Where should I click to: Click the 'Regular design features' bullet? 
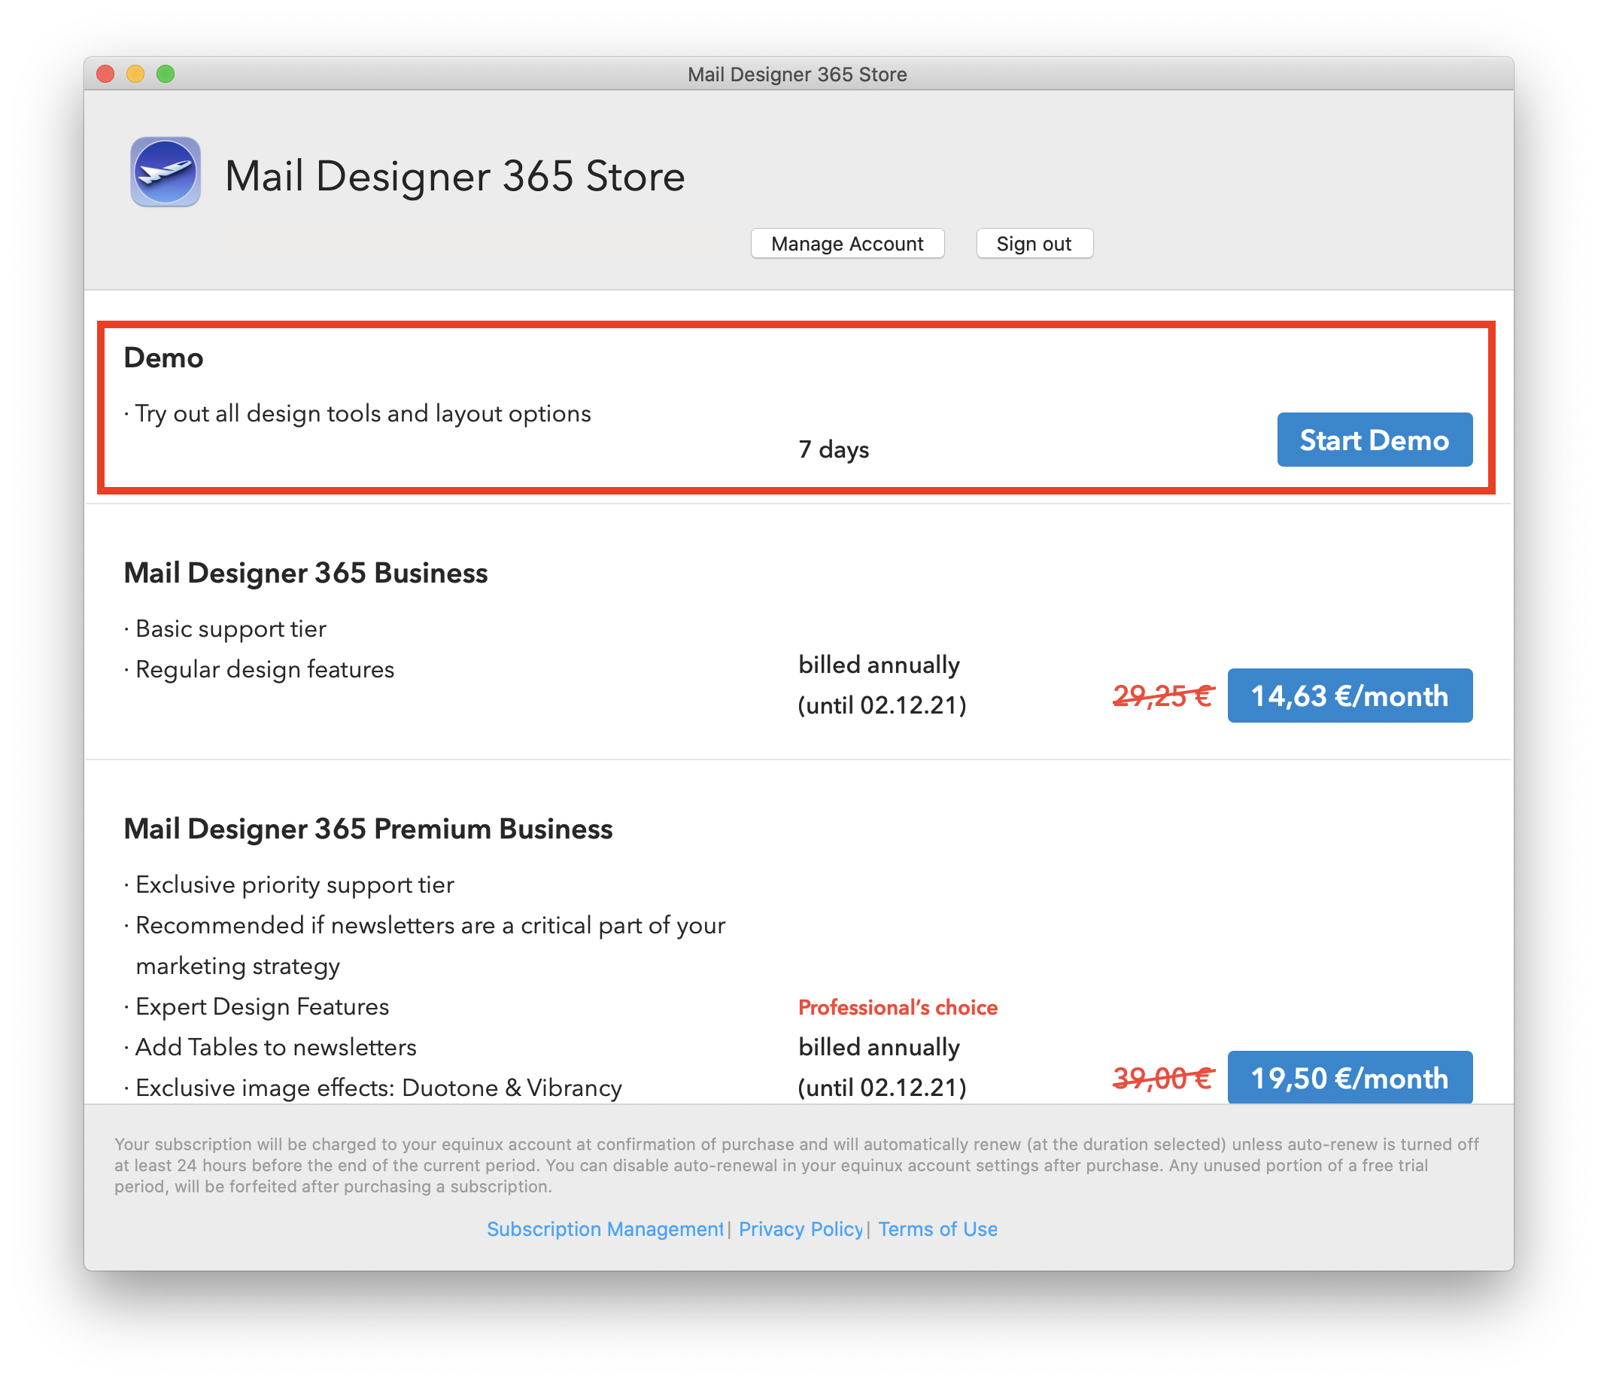[259, 669]
